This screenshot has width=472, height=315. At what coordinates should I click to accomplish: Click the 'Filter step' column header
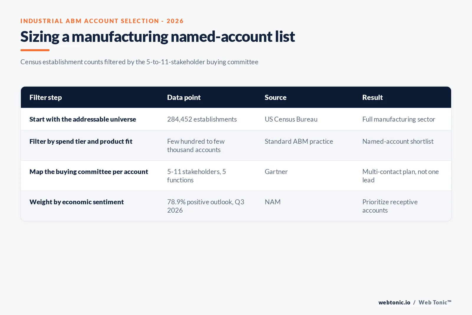(45, 97)
